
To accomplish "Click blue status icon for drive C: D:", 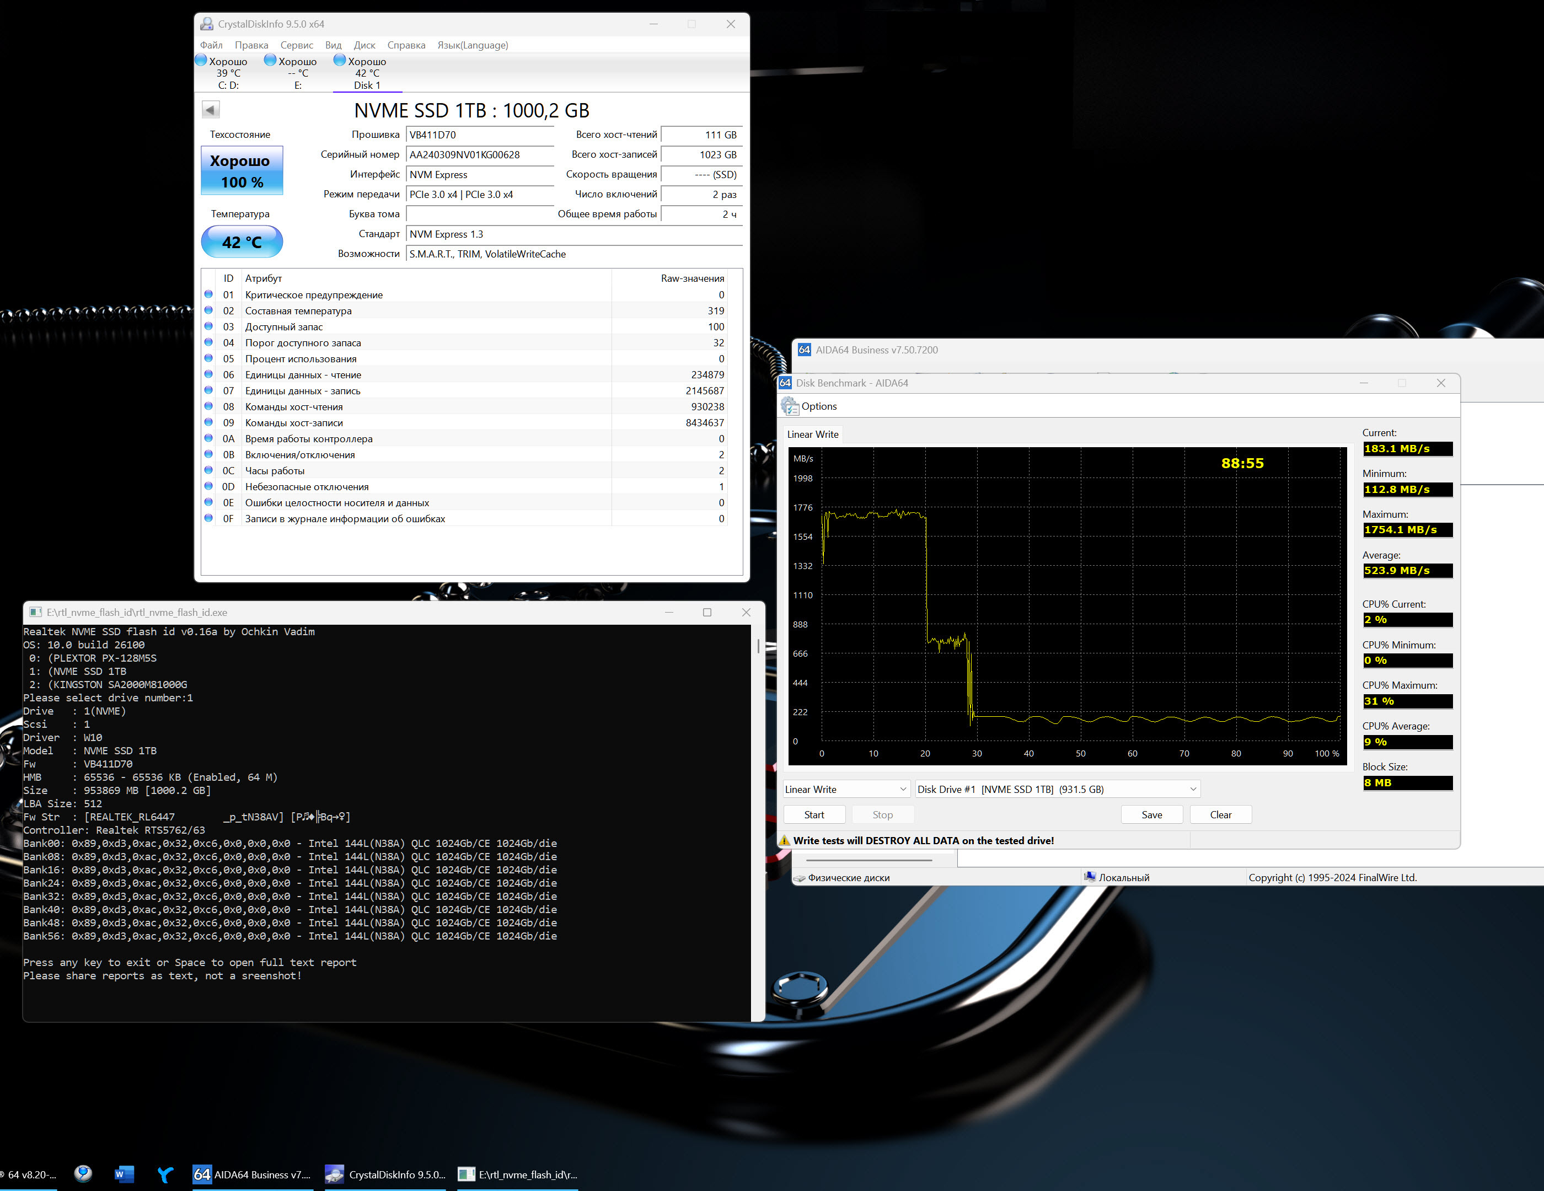I will (201, 61).
